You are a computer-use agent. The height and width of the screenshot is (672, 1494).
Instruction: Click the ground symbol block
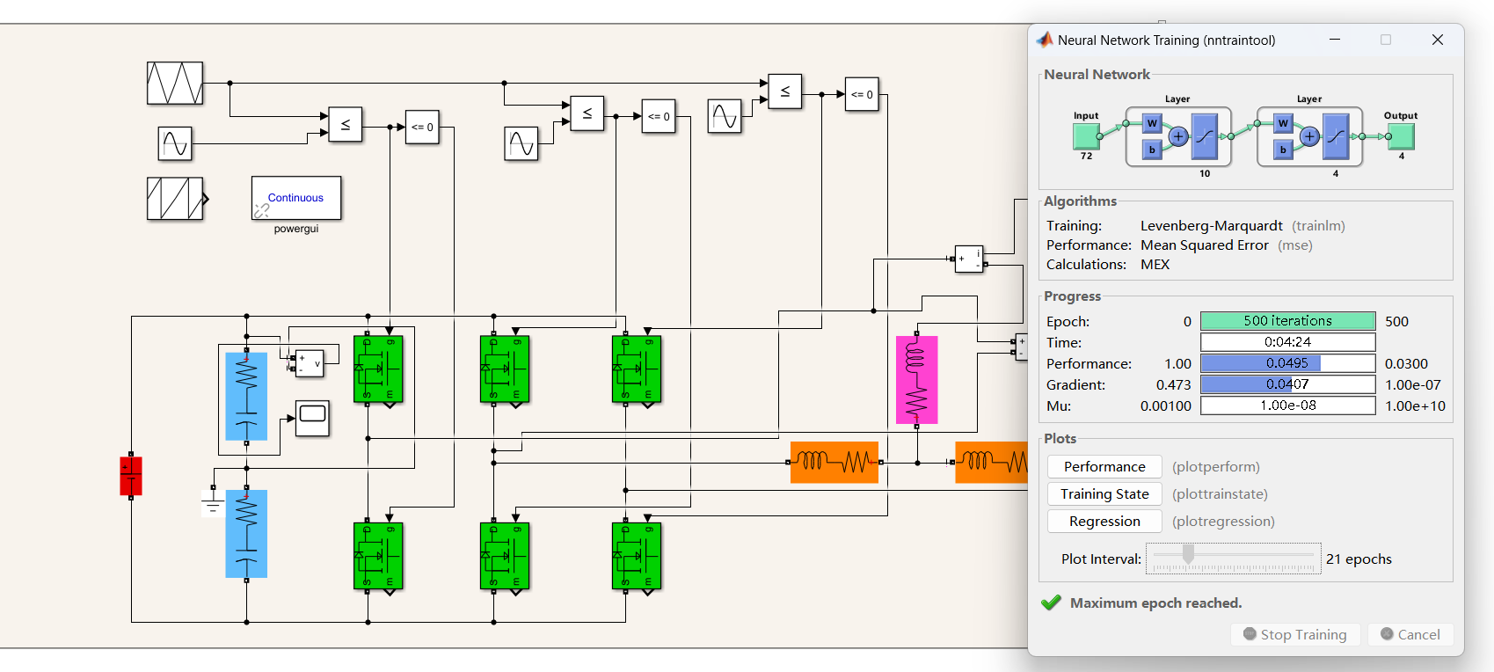(212, 503)
